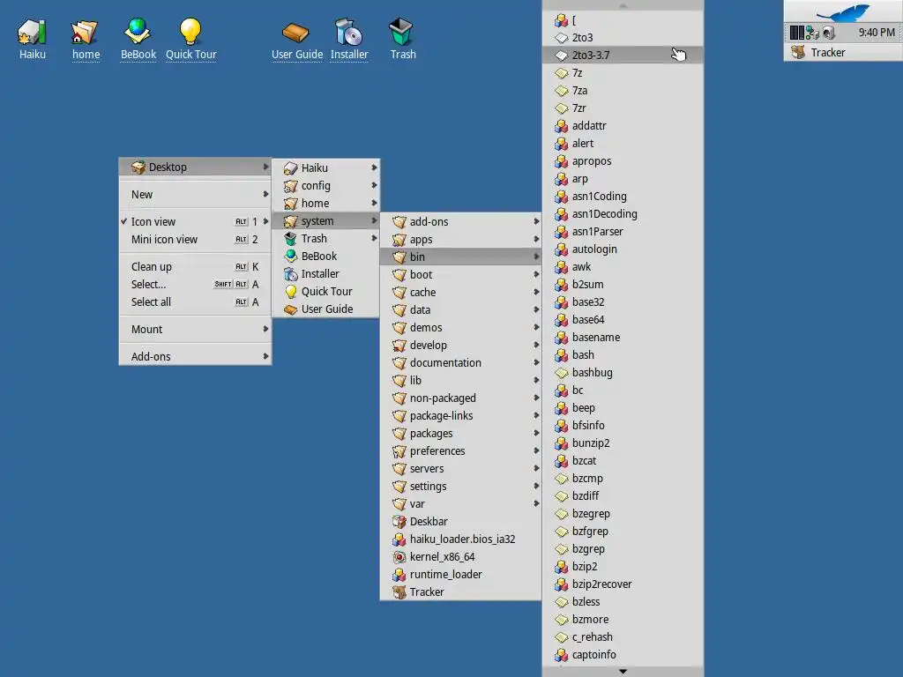Expand the config folder submenu
Viewport: 903px width, 677px height.
(326, 185)
